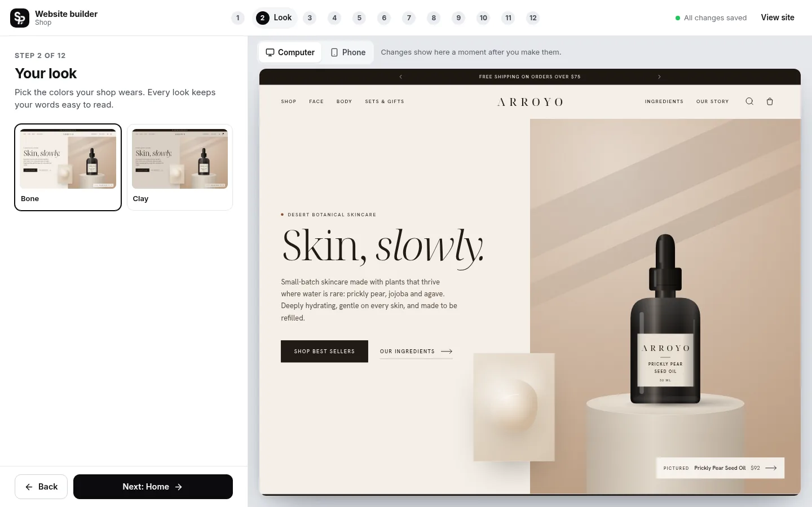Switch preview to Phone view

tap(348, 52)
